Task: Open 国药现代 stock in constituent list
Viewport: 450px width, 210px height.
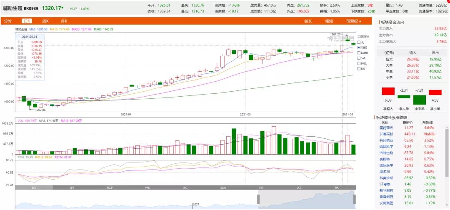Action: click(x=387, y=128)
